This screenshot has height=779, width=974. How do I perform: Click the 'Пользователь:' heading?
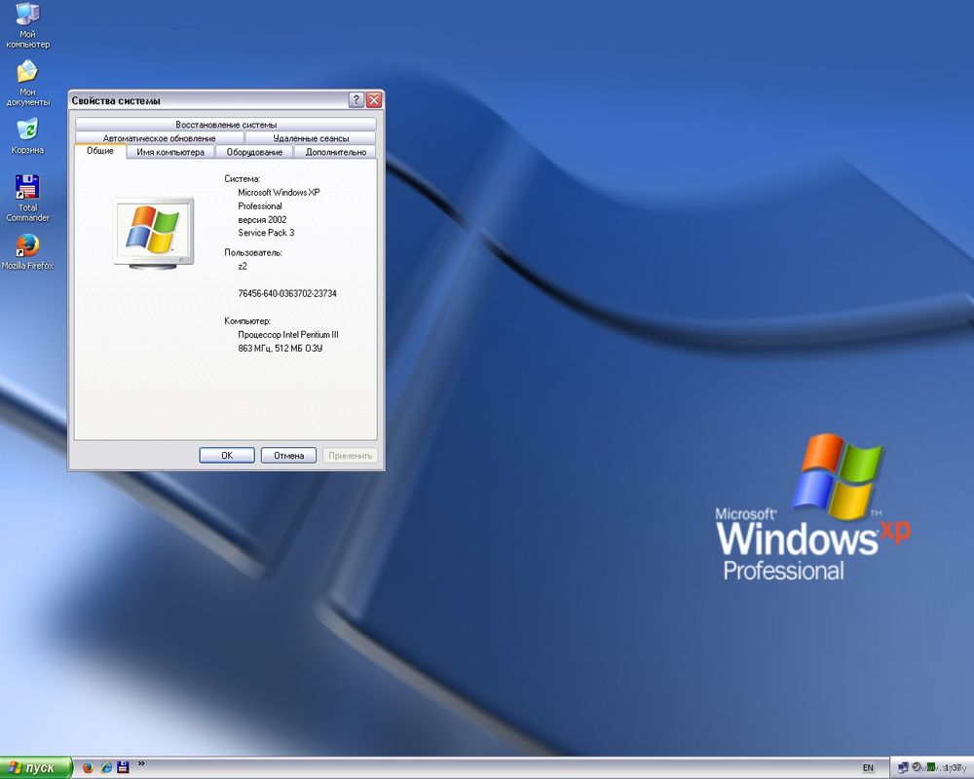click(x=253, y=253)
